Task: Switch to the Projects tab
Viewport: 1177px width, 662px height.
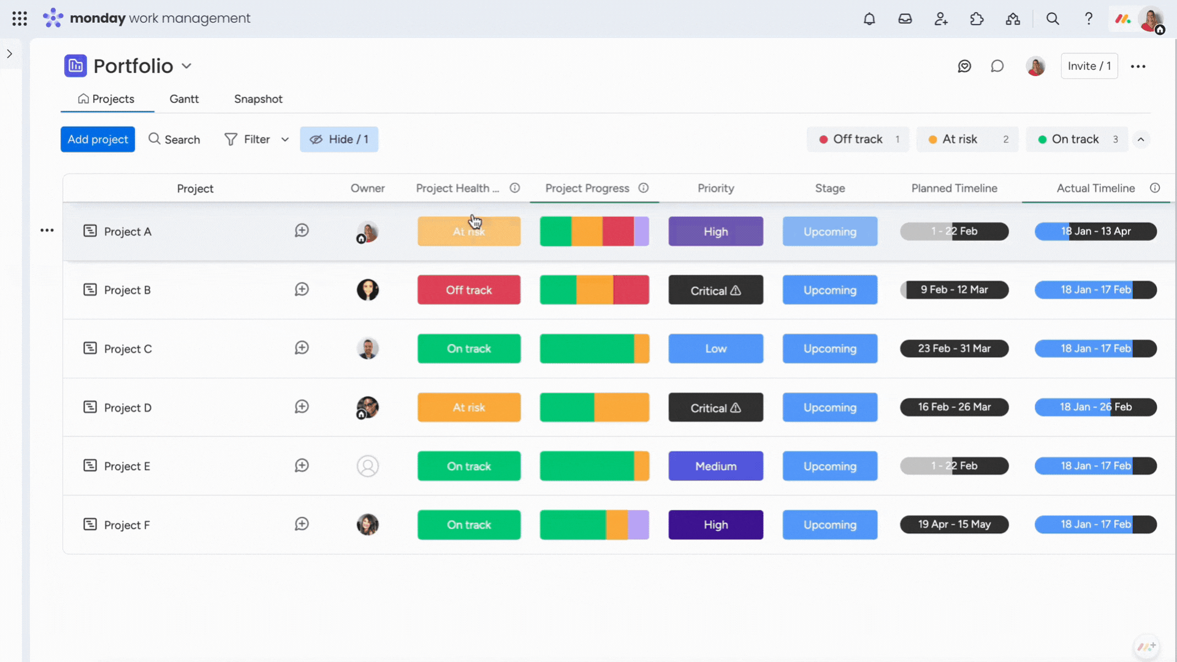Action: point(107,99)
